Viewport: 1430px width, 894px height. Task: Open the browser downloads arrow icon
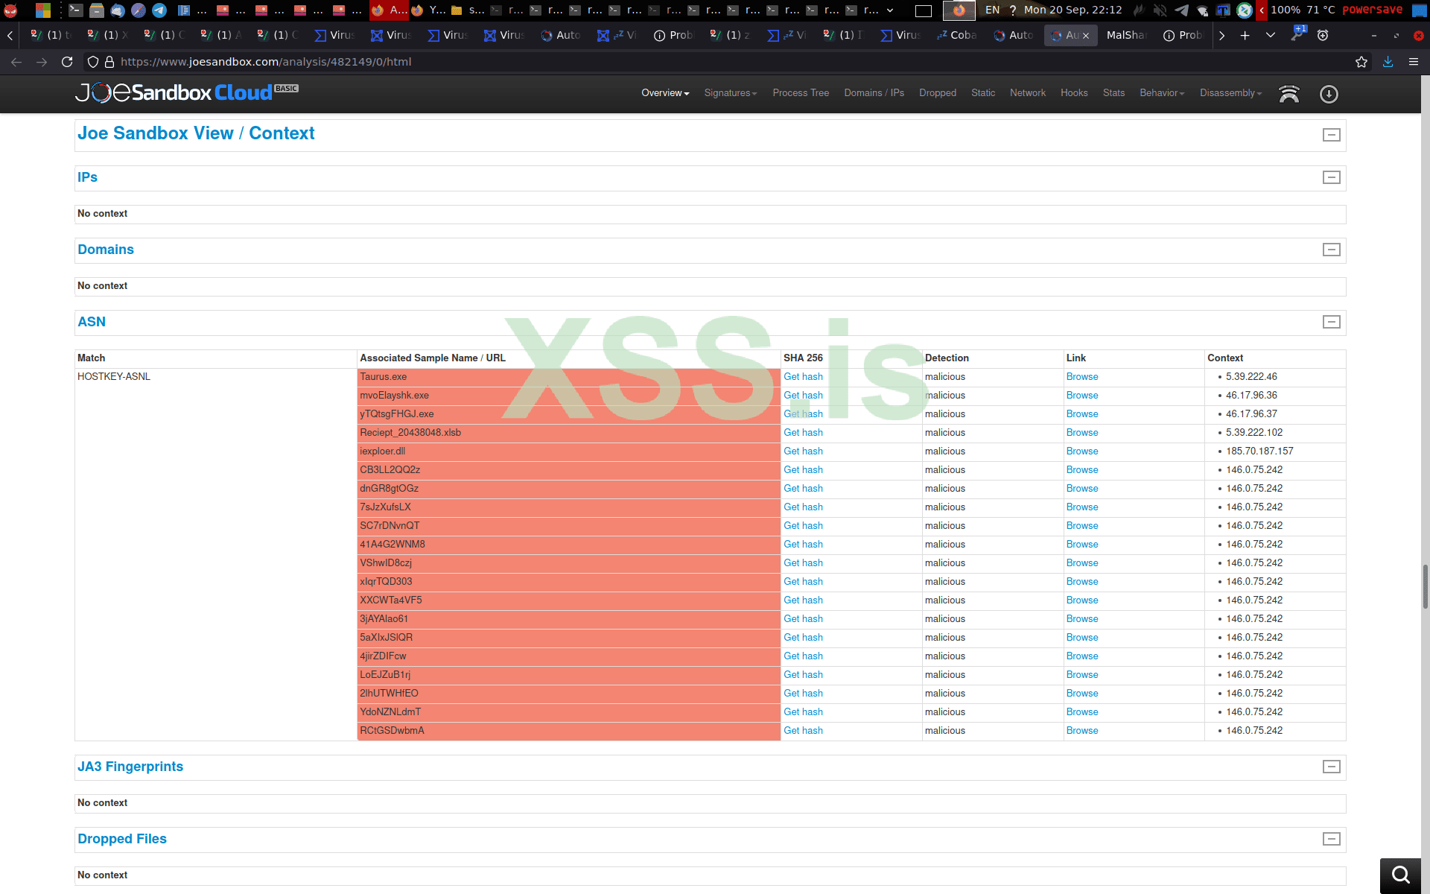coord(1388,62)
